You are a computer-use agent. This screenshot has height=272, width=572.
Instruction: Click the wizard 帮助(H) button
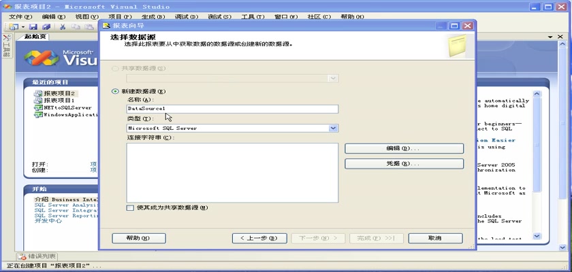(x=139, y=238)
